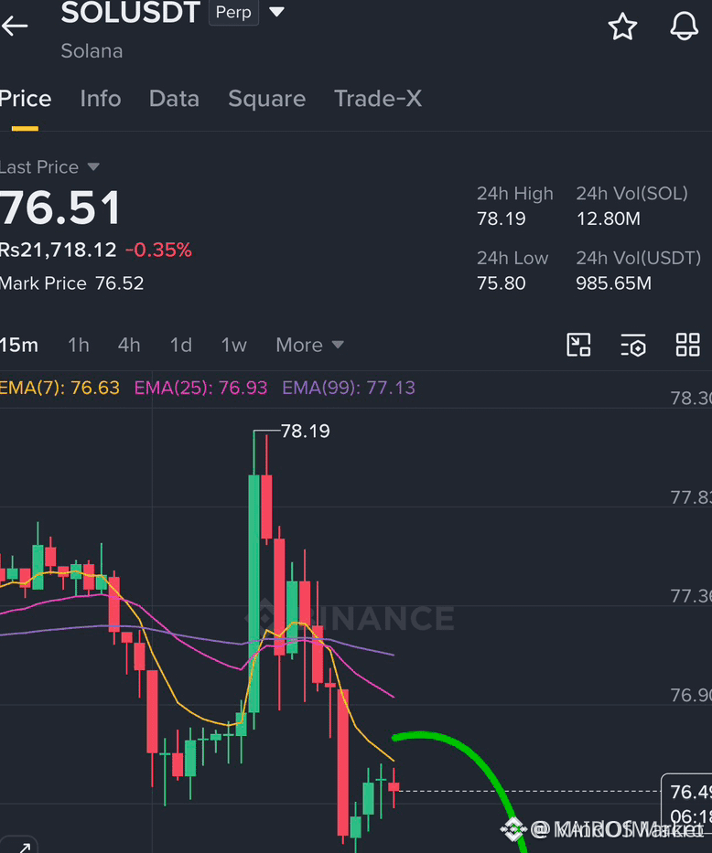The width and height of the screenshot is (712, 853).
Task: Tap the 24h Low value 75.80
Action: click(x=502, y=283)
